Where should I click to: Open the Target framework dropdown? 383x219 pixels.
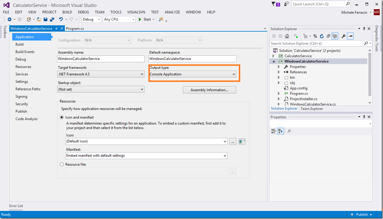tap(101, 74)
